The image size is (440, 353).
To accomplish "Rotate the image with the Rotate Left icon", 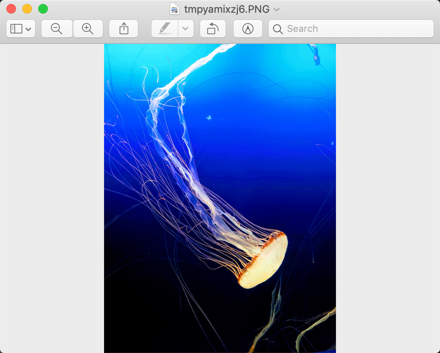I will (213, 29).
